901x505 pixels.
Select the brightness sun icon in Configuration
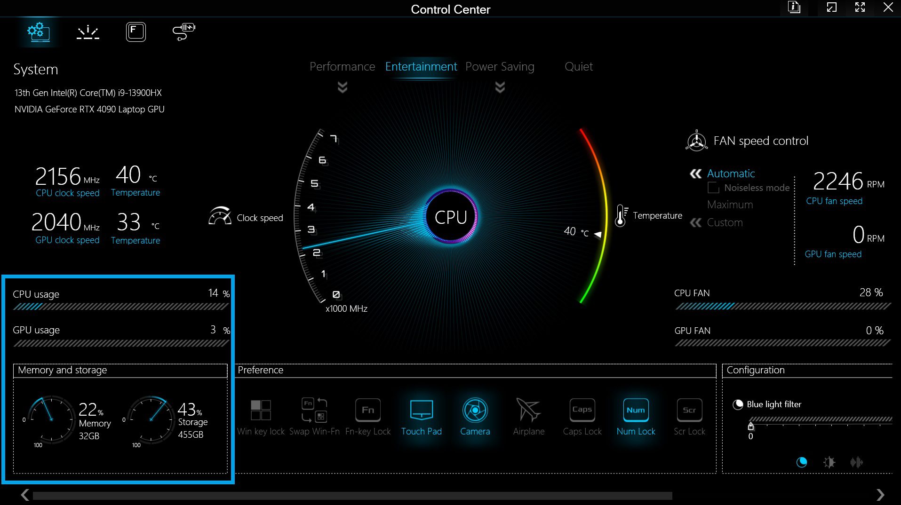829,462
